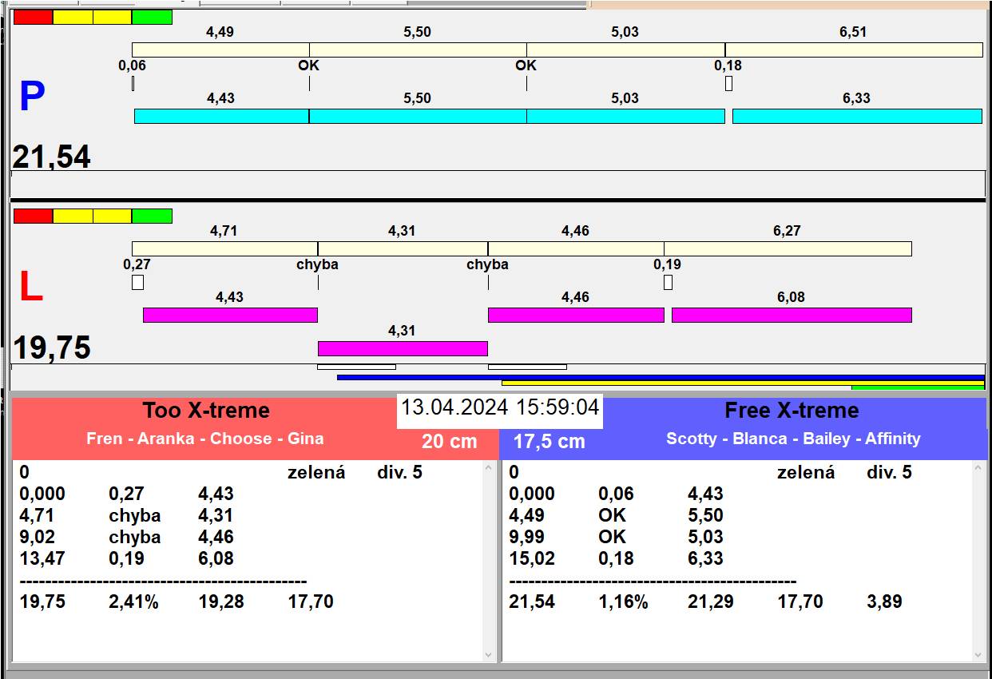This screenshot has height=679, width=992.
Task: Select the cyan 6,33 segment in P lane
Action: tap(856, 116)
